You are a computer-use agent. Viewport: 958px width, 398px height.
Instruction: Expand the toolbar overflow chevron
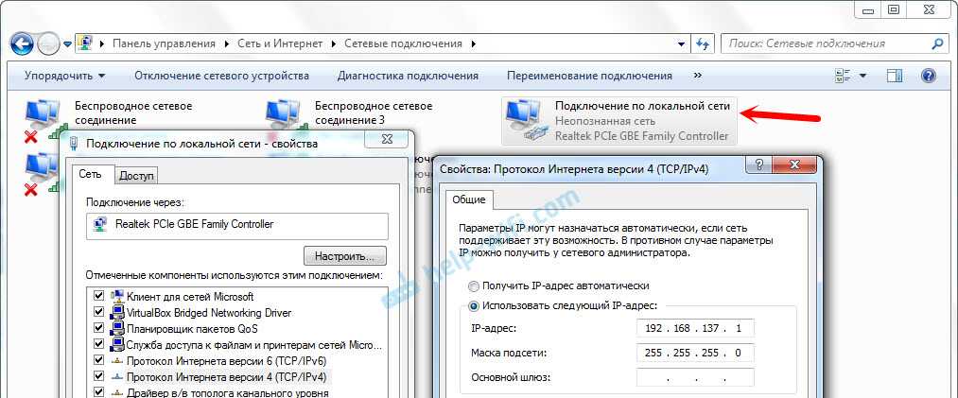pos(698,76)
